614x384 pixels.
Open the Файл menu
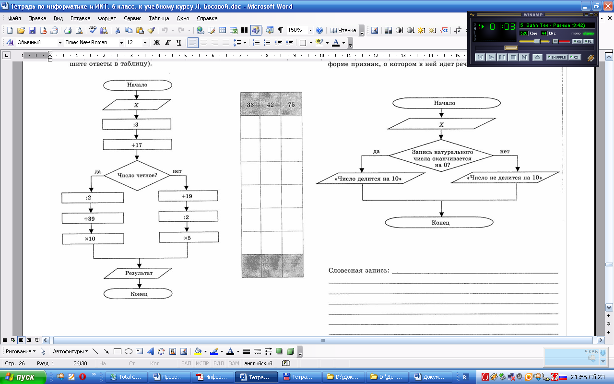15,18
